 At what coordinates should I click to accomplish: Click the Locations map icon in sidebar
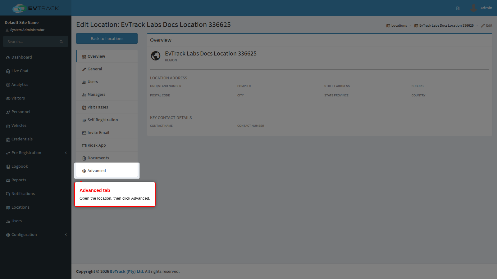click(x=8, y=208)
